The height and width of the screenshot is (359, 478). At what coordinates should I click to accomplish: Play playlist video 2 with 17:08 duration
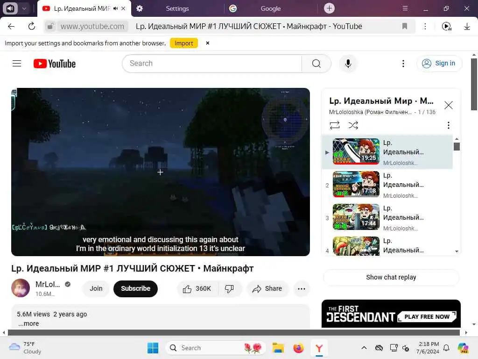(x=387, y=185)
